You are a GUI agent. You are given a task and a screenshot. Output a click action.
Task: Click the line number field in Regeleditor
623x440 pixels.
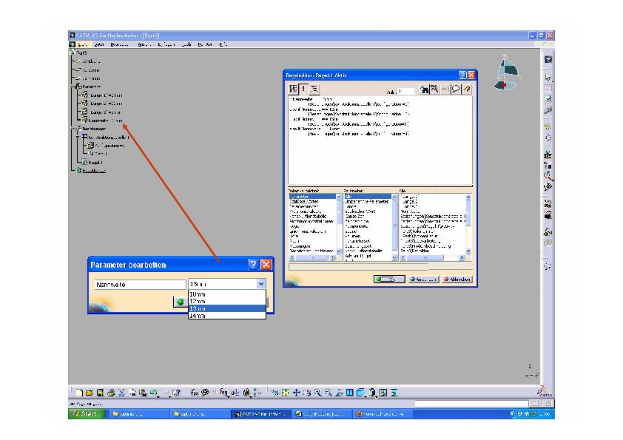click(406, 91)
